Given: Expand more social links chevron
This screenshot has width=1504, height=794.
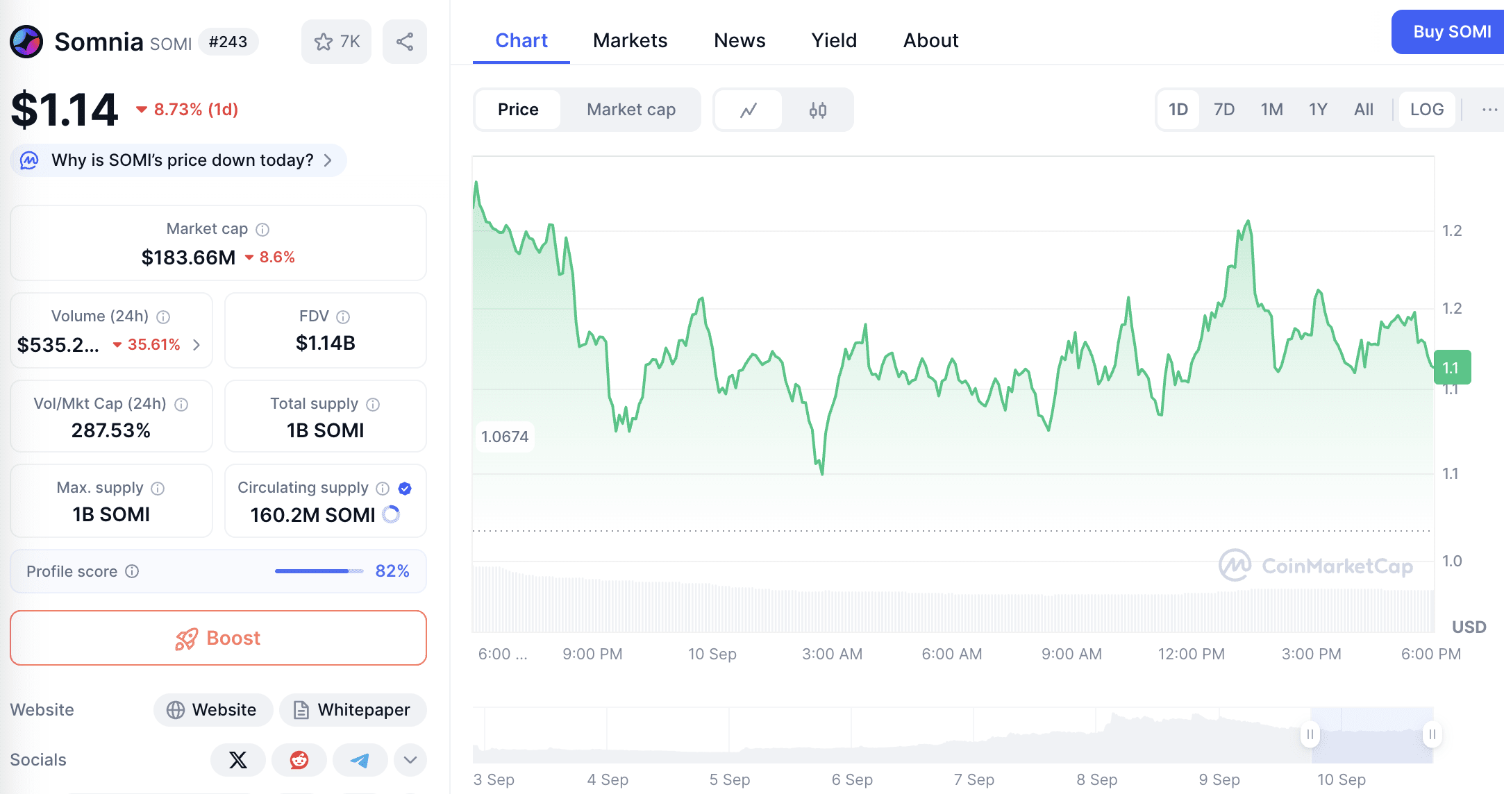Looking at the screenshot, I should point(410,760).
